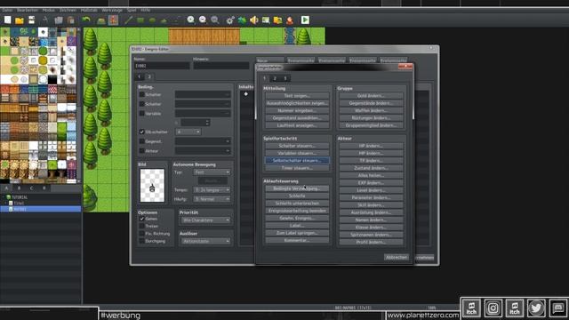Click the tileset palette vertical scrollbar
Screen dimensions: 569x320
[x=79, y=105]
